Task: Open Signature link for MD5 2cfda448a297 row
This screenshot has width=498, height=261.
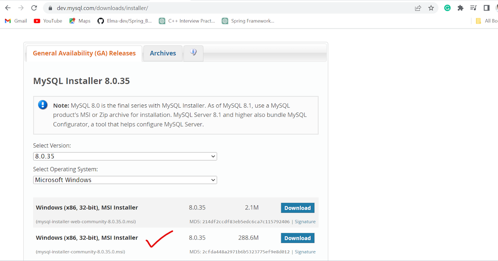Action: click(x=305, y=252)
